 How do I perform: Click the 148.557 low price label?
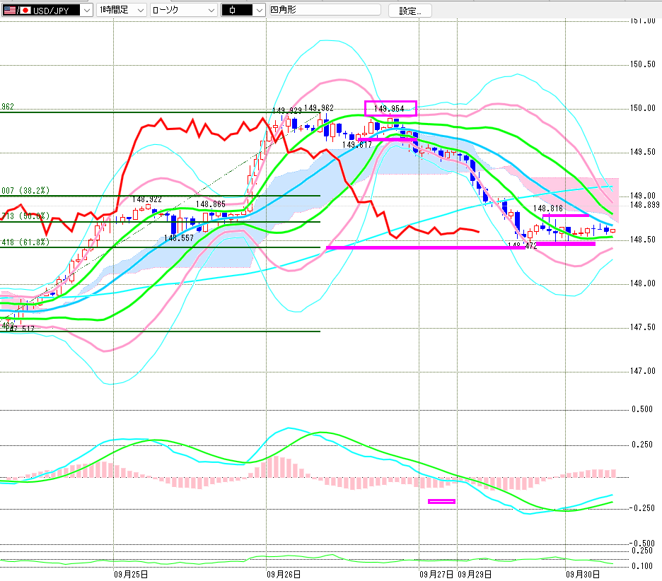[x=179, y=238]
